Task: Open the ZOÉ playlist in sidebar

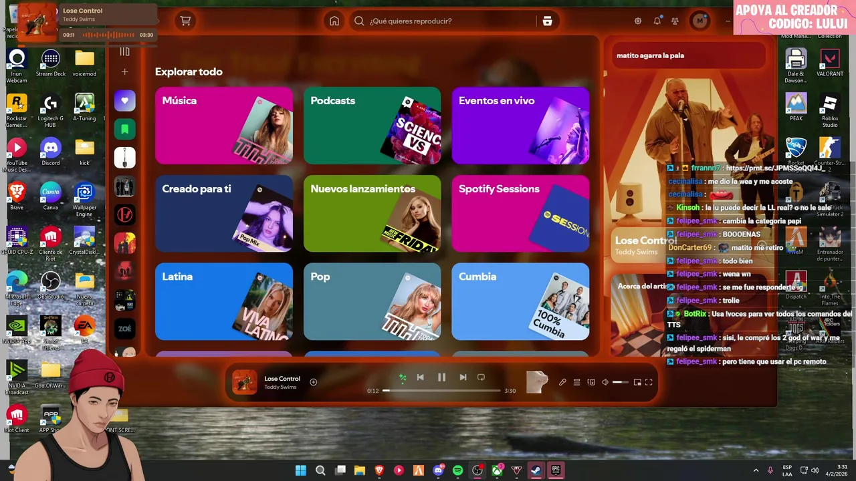Action: 124,329
